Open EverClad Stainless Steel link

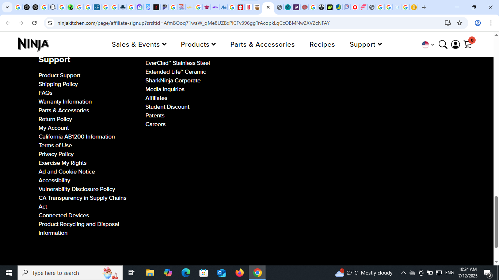coord(178,63)
